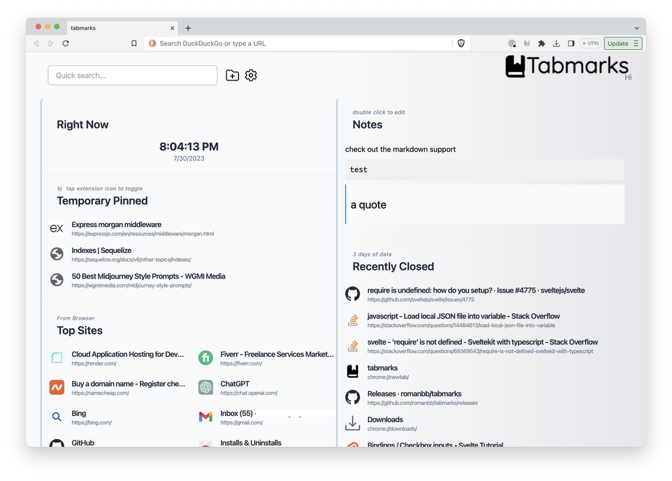The width and height of the screenshot is (672, 481).
Task: Open Tabmarks settings gear
Action: [251, 76]
